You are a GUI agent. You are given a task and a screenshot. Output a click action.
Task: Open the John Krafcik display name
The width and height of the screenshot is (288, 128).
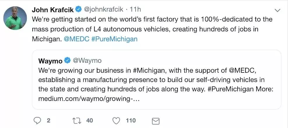pos(52,10)
